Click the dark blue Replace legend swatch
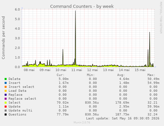This screenshot has height=126, width=164. (x=6, y=95)
